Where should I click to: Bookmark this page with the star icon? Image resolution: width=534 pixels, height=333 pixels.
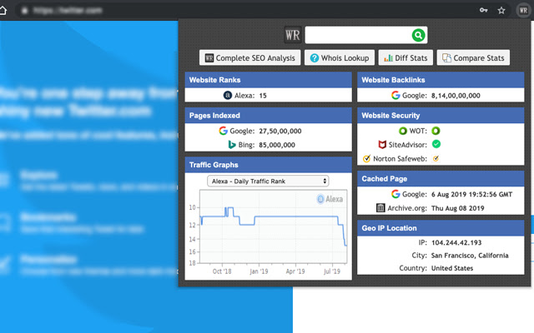[x=501, y=11]
